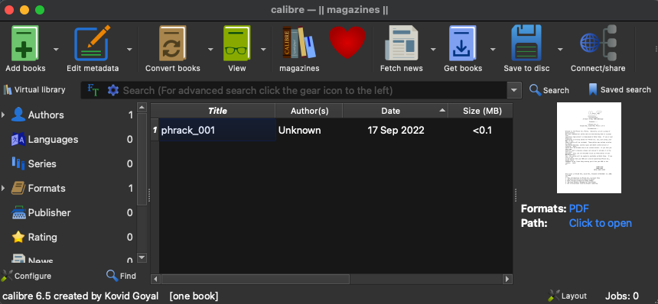Select Publisher in the tag browser
The height and width of the screenshot is (304, 658).
49,212
